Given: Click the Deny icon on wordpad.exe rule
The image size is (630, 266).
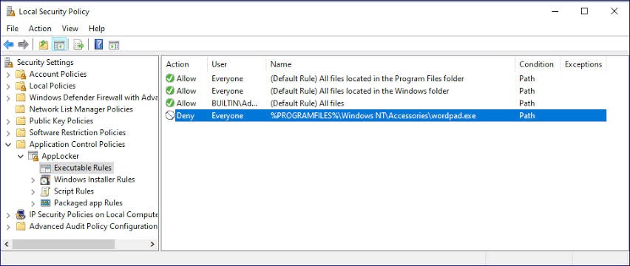Looking at the screenshot, I should 170,115.
